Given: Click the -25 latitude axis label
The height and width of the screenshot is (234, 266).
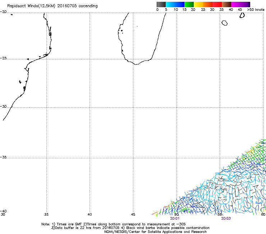Looking at the screenshot, I should (3, 58).
